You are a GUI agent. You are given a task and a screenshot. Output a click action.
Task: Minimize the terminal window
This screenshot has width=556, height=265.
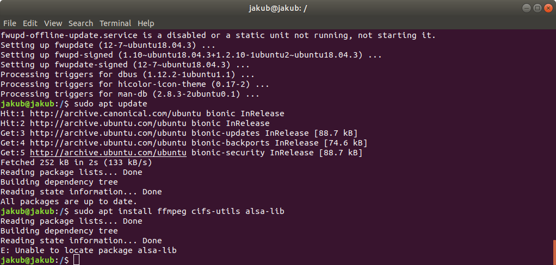527,8
